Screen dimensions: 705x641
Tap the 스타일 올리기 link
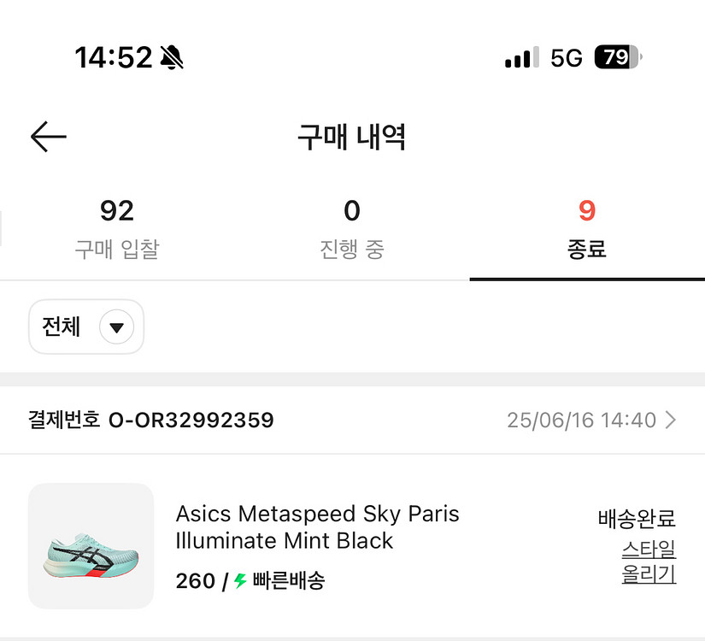click(649, 562)
